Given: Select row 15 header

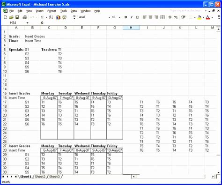Looking at the screenshot, I should (5, 93).
